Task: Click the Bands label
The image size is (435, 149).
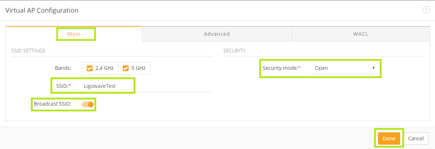Action: (63, 68)
